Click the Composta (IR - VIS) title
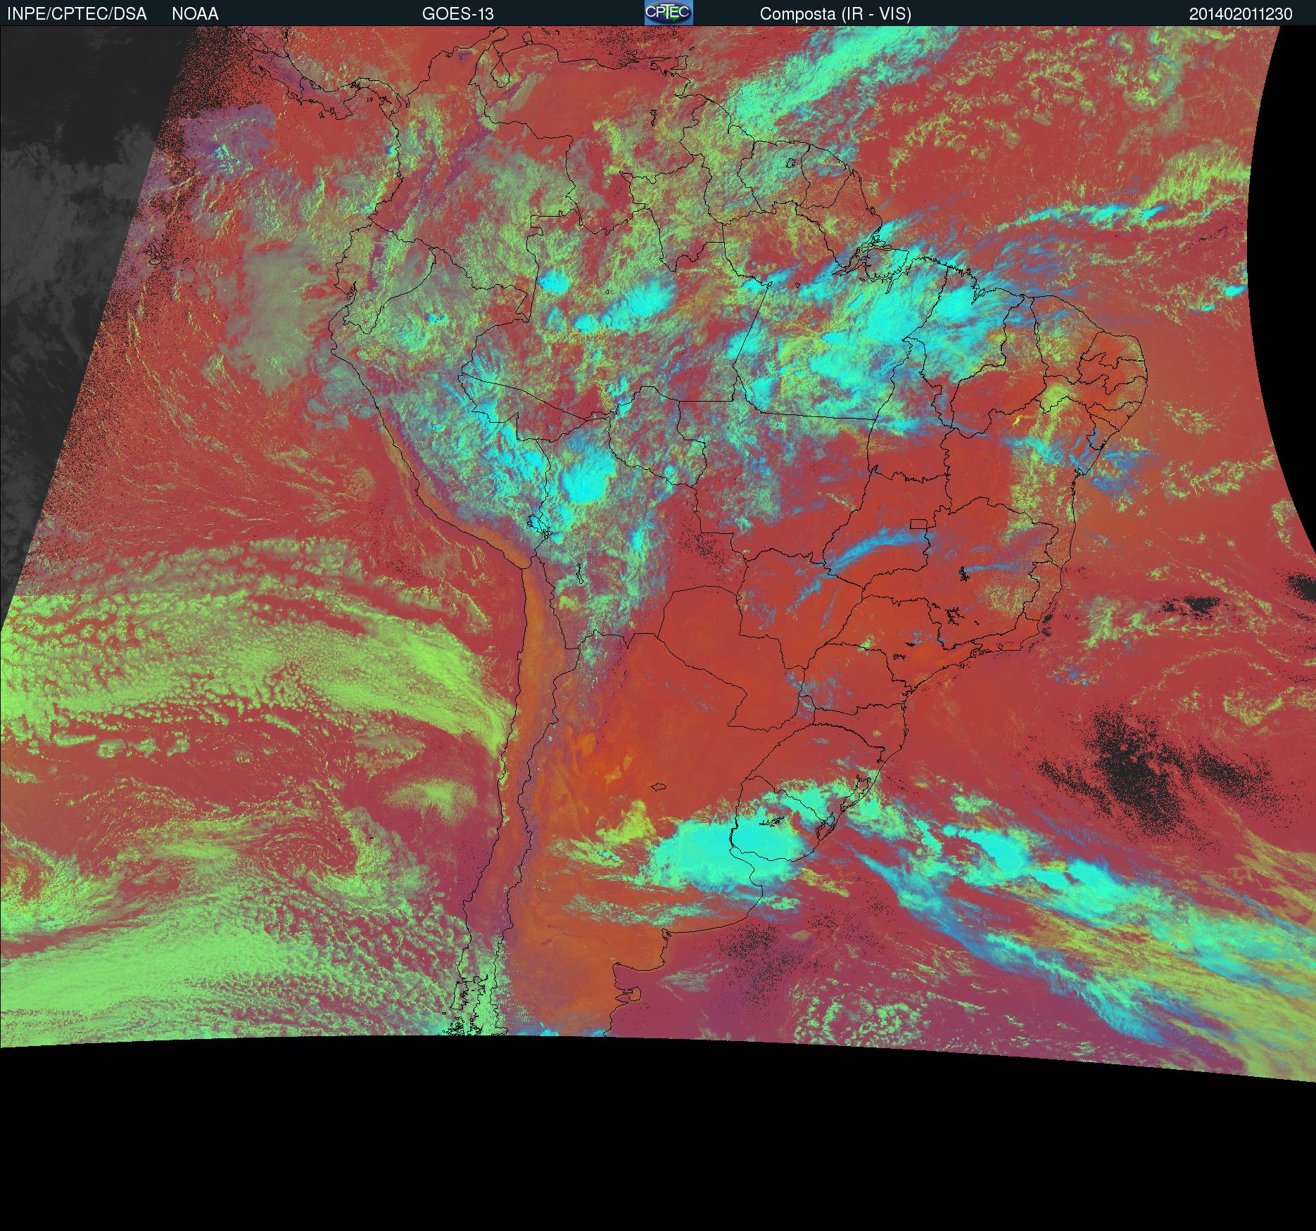Viewport: 1316px width, 1231px height. (835, 14)
